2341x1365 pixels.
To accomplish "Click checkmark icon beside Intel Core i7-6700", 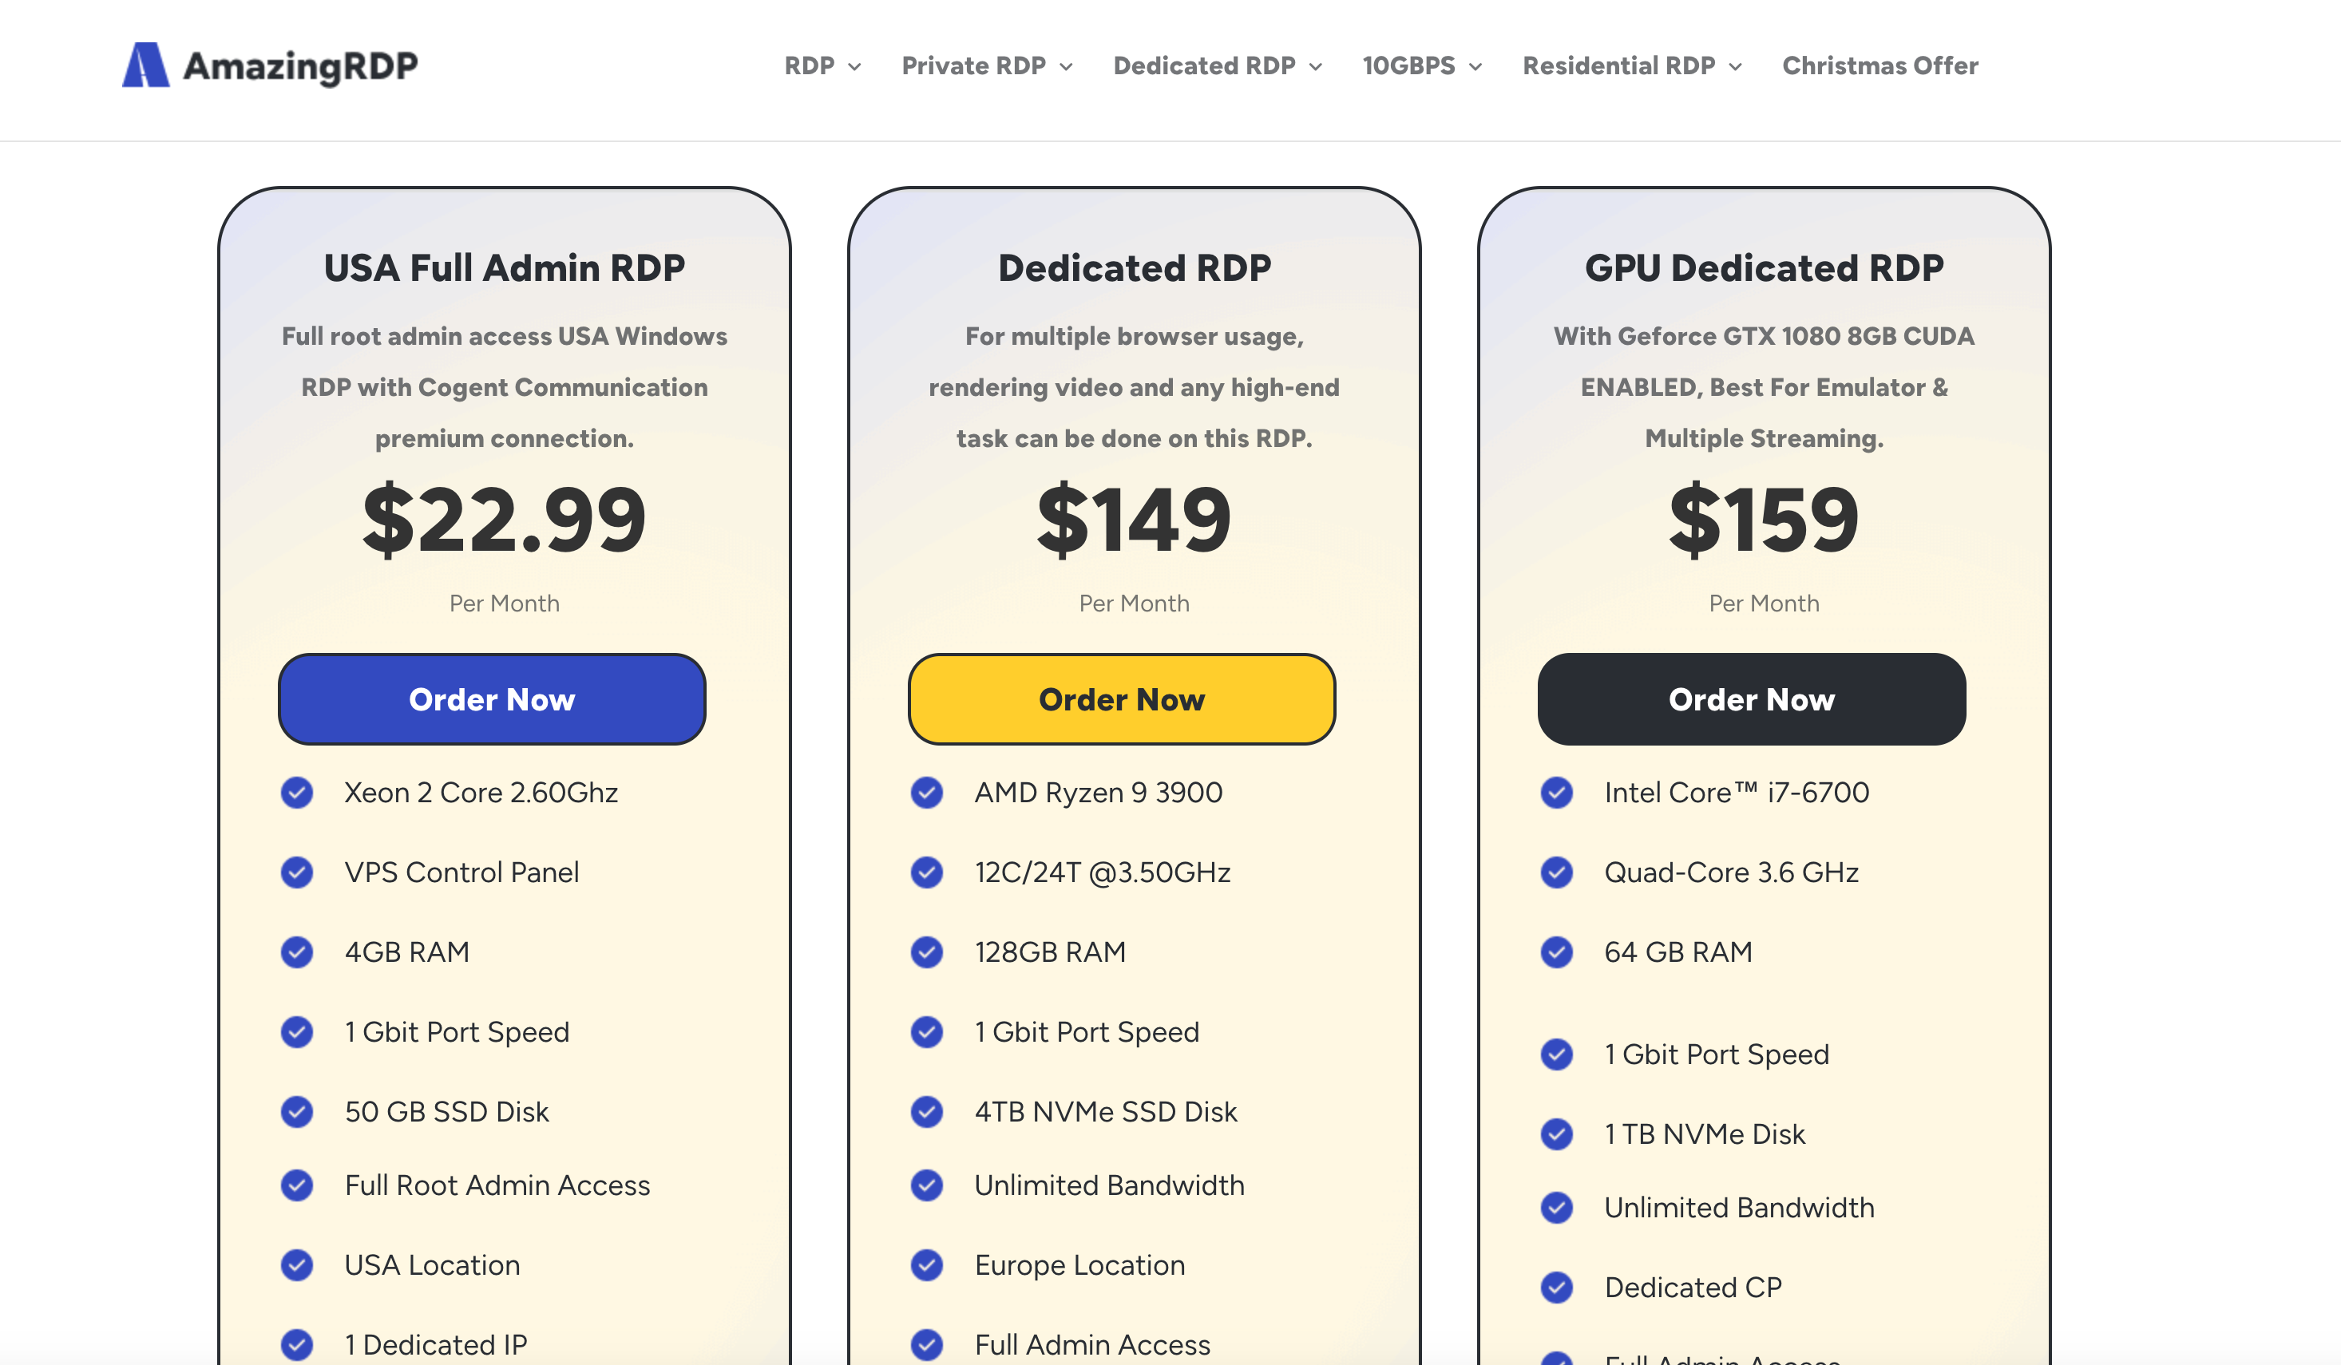I will pyautogui.click(x=1557, y=793).
